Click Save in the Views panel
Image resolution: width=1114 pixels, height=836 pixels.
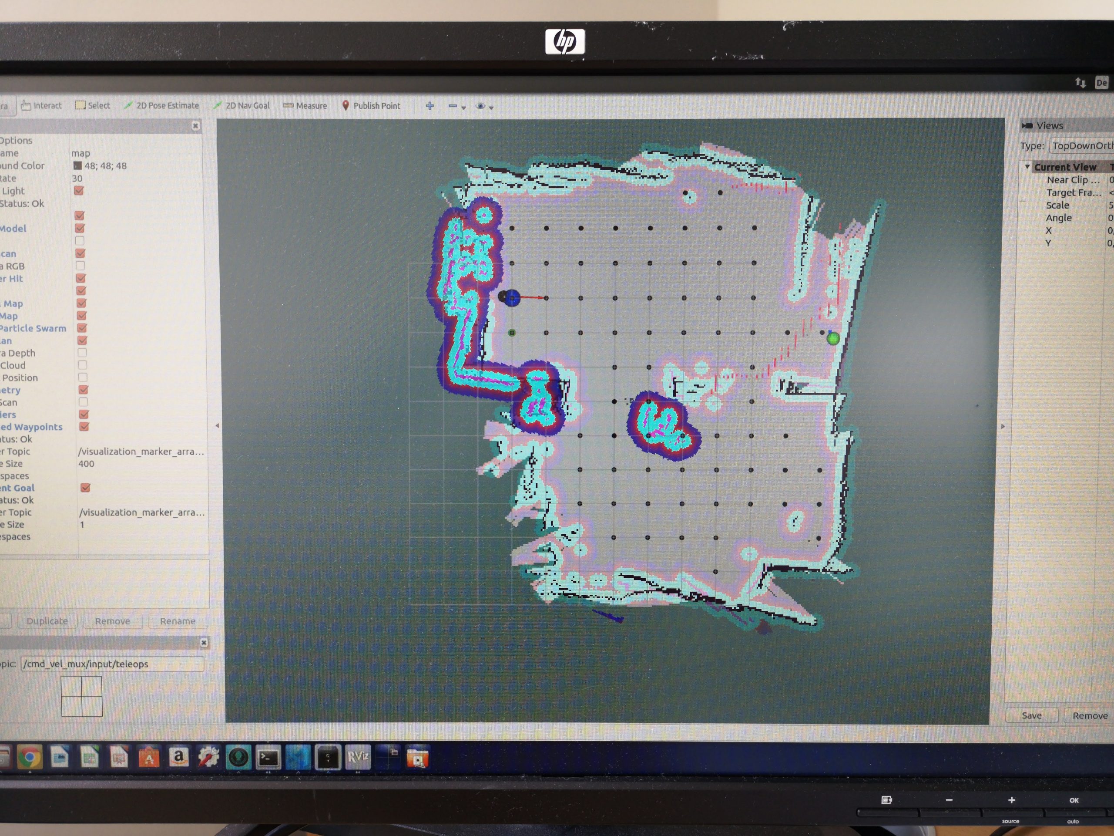click(1031, 715)
